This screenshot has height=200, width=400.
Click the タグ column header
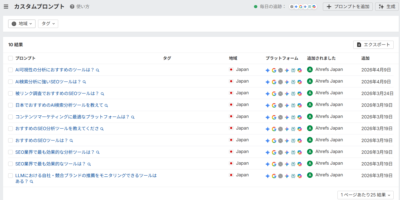coord(167,58)
